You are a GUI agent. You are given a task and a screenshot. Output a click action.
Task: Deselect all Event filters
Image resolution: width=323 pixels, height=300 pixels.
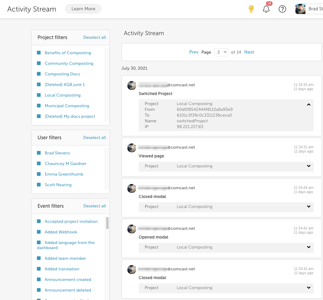[x=95, y=206]
